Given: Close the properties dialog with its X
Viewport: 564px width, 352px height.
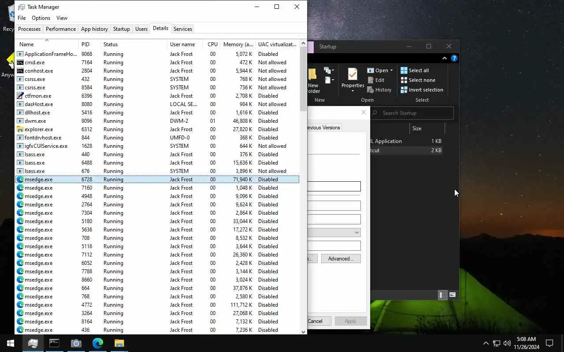Looking at the screenshot, I should pos(364,113).
